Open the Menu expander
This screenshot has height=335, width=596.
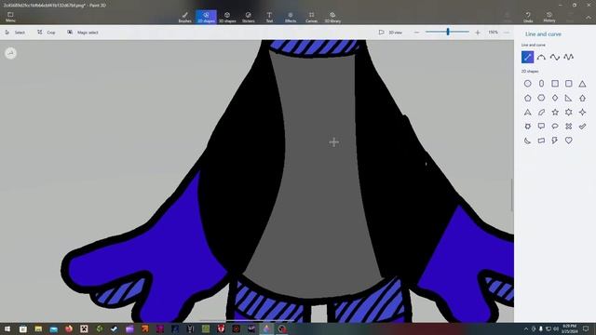point(10,17)
